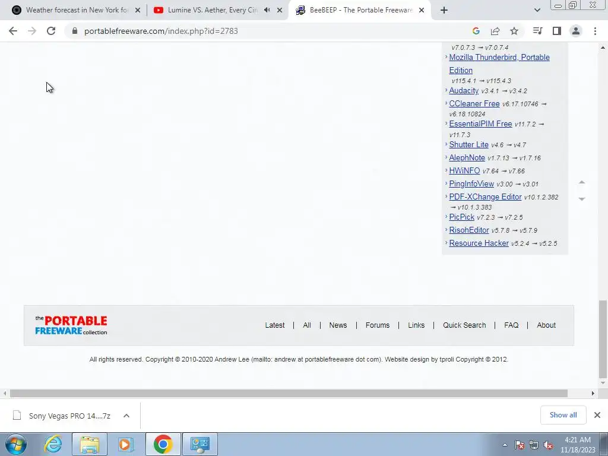Screen dimensions: 608x456
Task: Open the Latest footer menu
Action: 274,325
